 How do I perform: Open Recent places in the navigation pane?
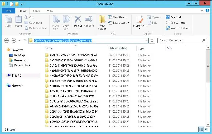[x=20, y=65]
